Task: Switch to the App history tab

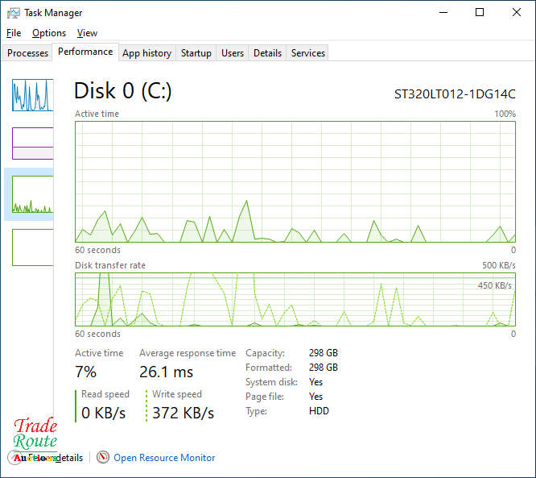Action: [146, 53]
